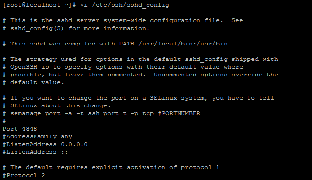The height and width of the screenshot is (180, 312).
Task: Click 'protocol 1' in the last comment
Action: [200, 168]
